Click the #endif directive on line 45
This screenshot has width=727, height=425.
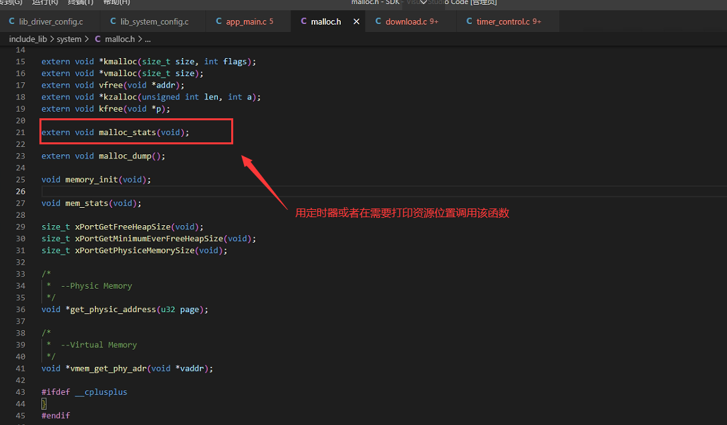coord(55,416)
